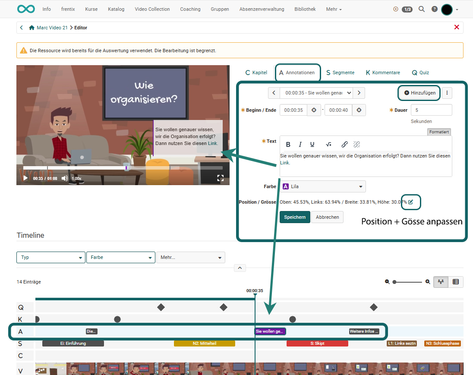Open the Kurse menu in the top bar

(x=91, y=9)
